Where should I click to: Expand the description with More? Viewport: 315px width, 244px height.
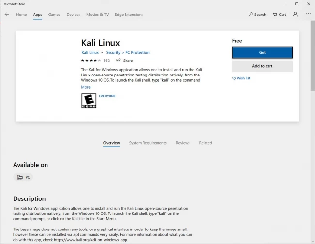coord(86,87)
